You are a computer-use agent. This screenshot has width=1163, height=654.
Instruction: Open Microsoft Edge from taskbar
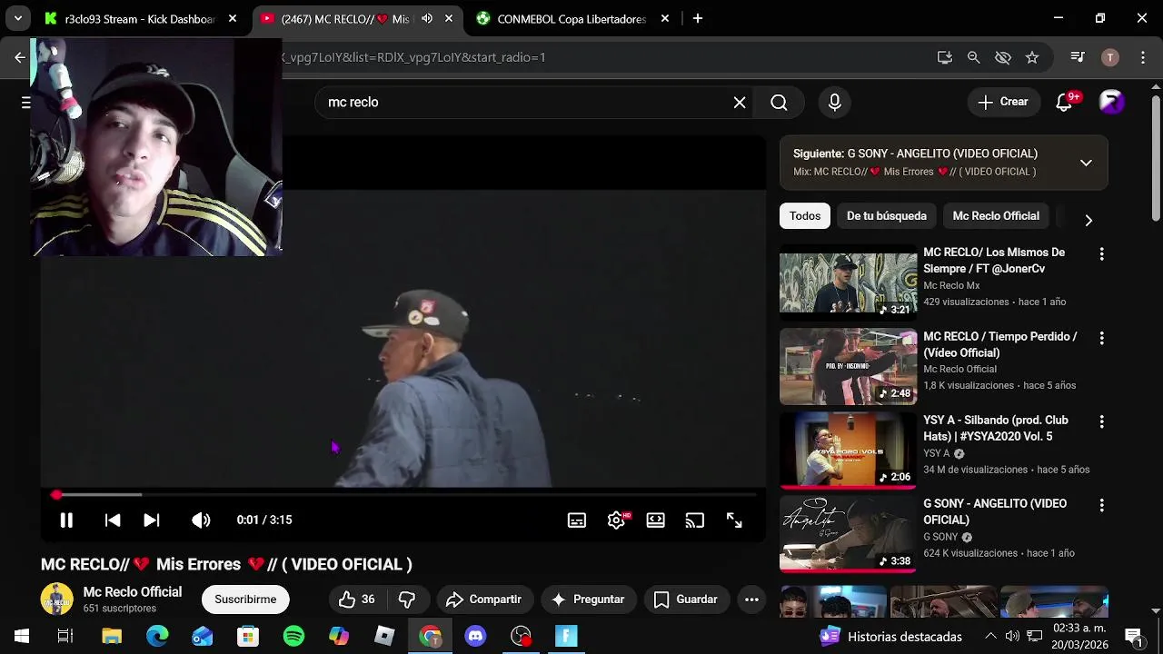pos(157,636)
